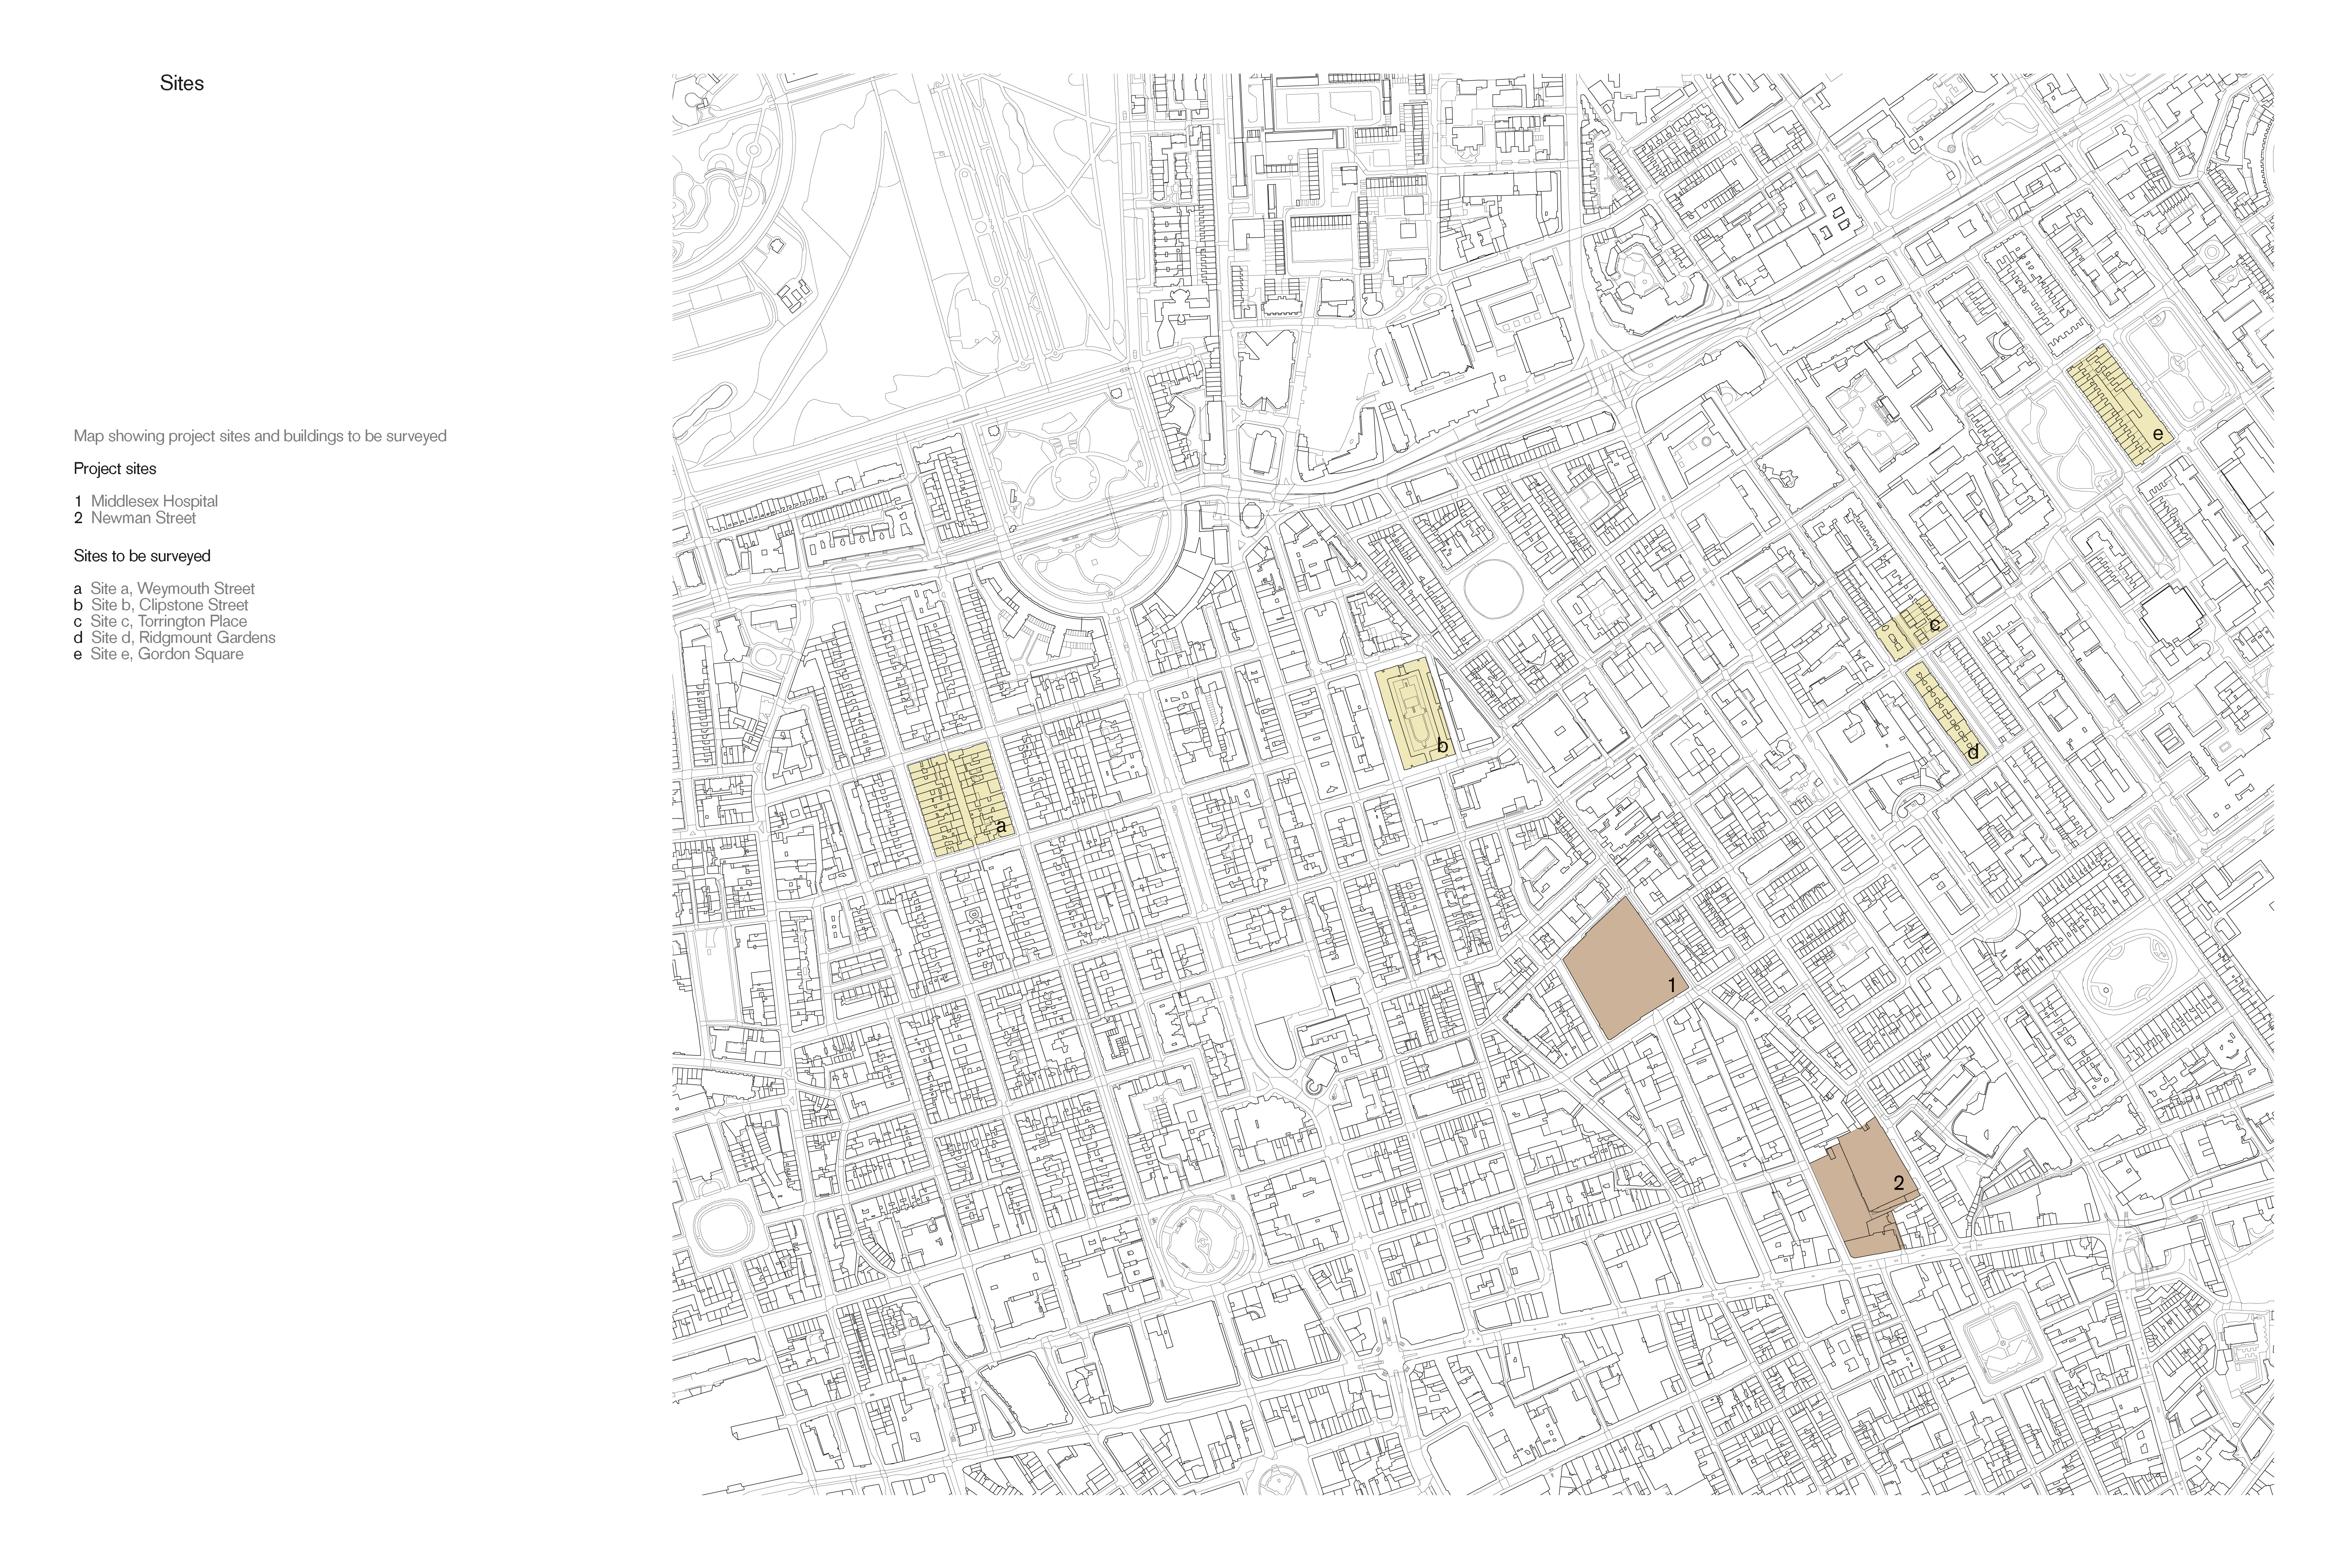Select legend entry '2 Newman Street'
Viewport: 2349px width, 1568px height.
[135, 518]
